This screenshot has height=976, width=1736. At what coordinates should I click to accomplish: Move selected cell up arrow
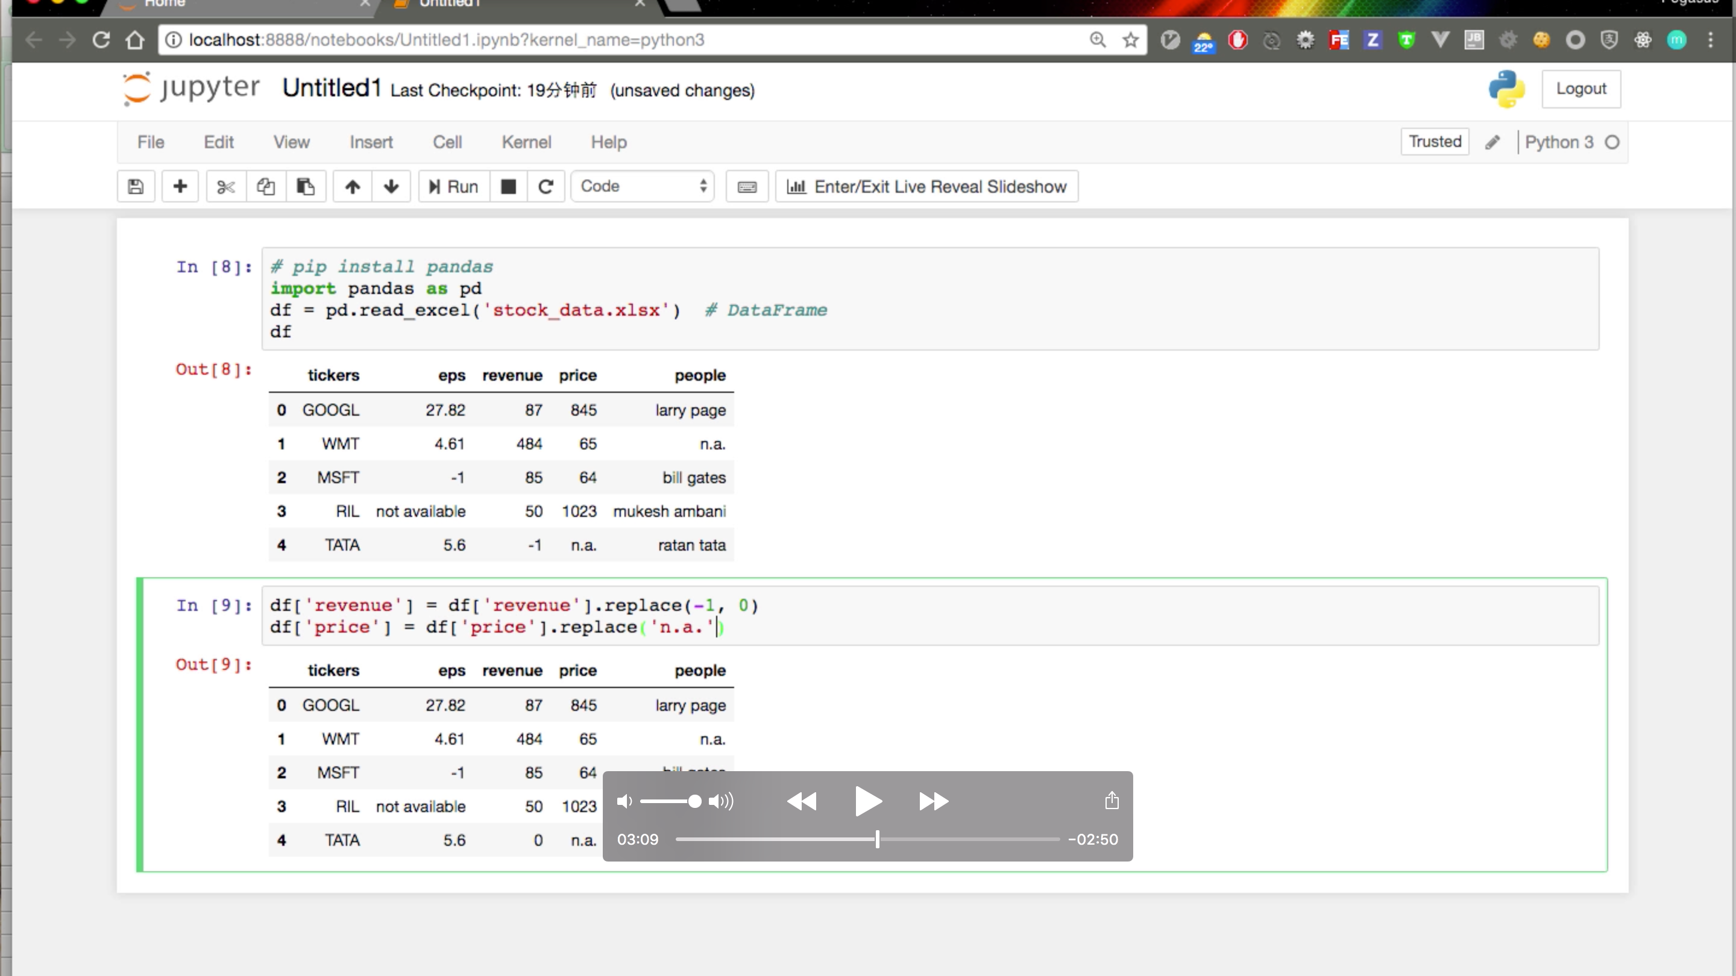[x=353, y=187]
